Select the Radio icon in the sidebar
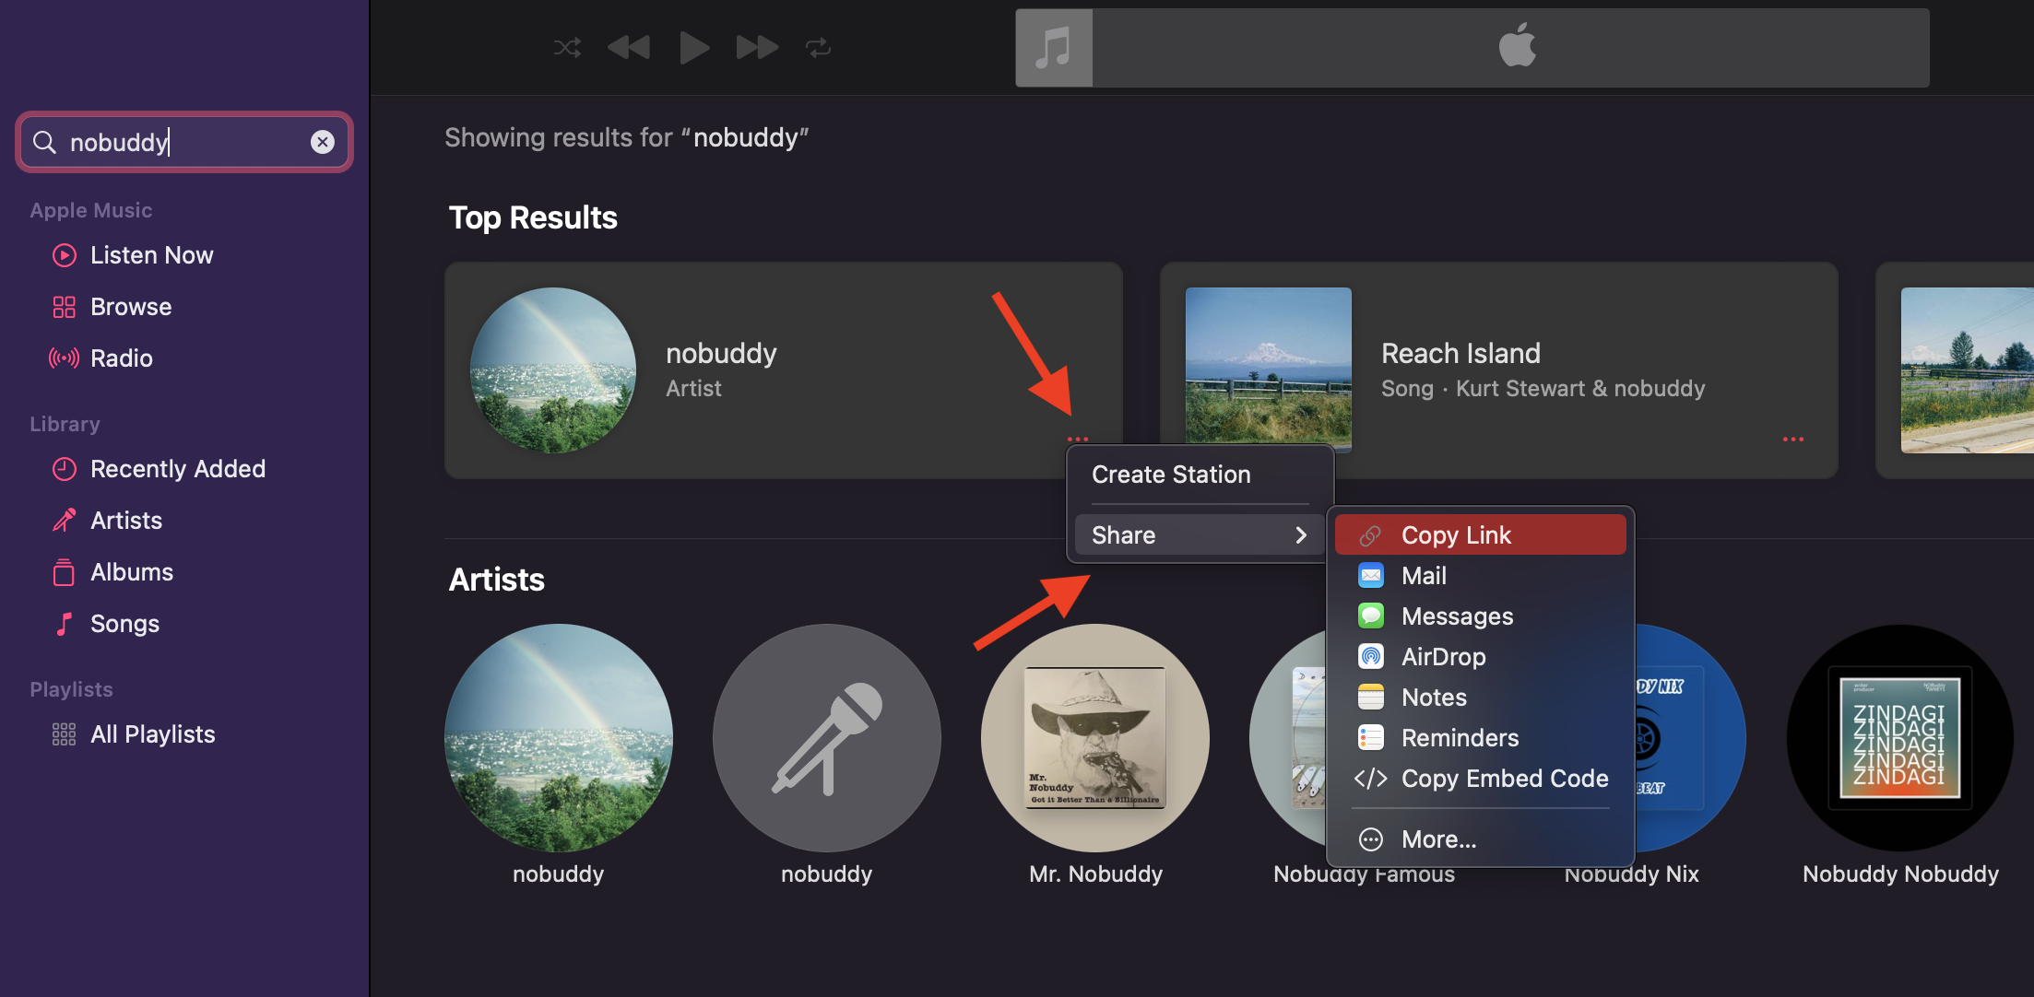Viewport: 2034px width, 997px height. (64, 358)
